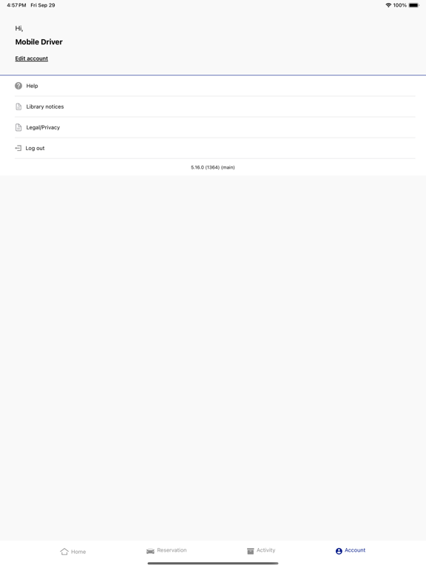Select the Legal/Privacy text label

point(43,127)
